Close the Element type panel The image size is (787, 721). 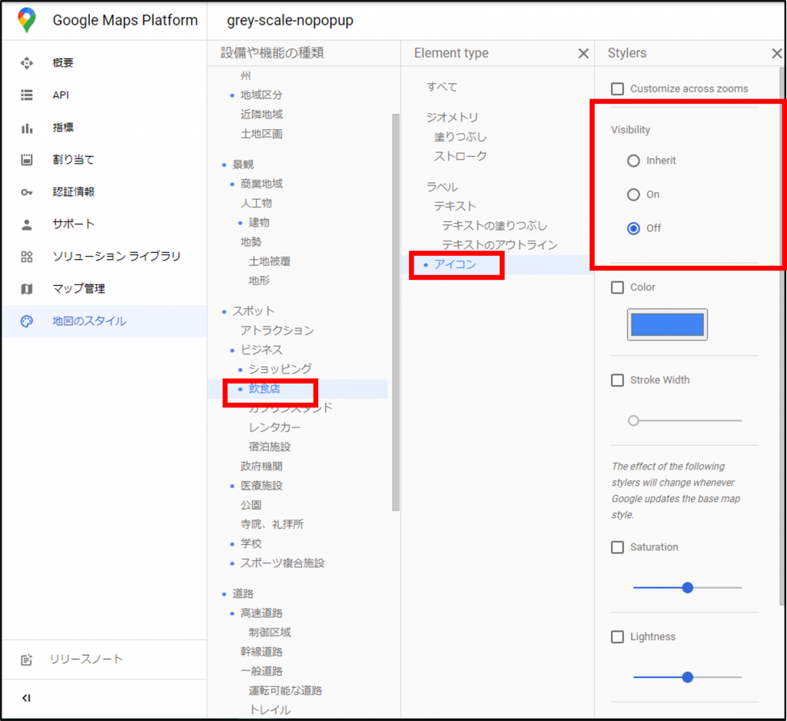tap(583, 53)
